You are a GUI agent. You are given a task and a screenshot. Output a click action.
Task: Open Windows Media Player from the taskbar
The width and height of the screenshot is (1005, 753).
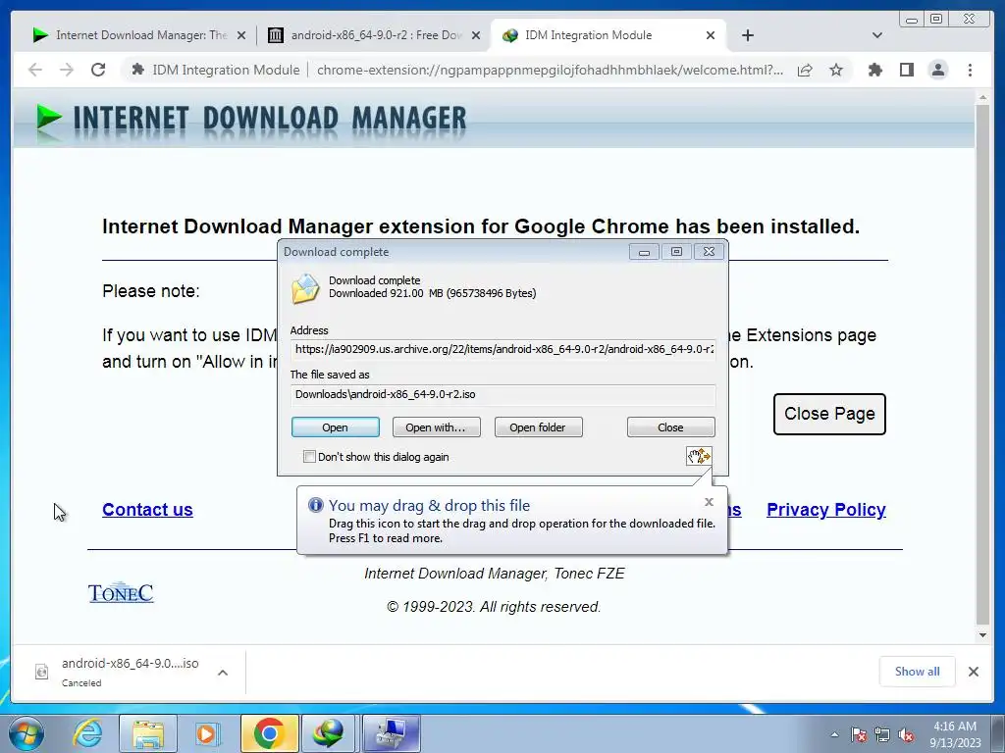[206, 733]
